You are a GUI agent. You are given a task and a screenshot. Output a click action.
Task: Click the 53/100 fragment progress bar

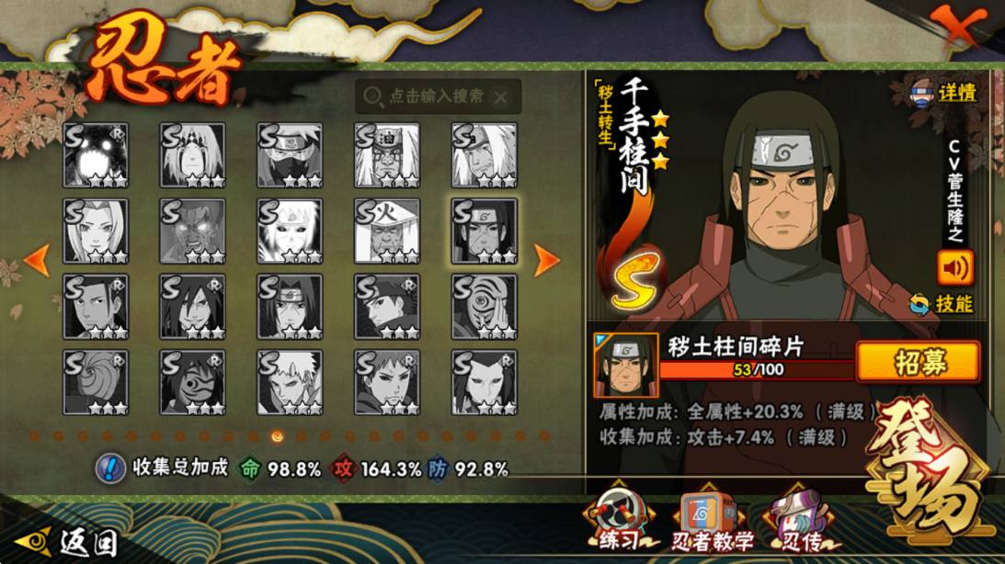point(757,369)
